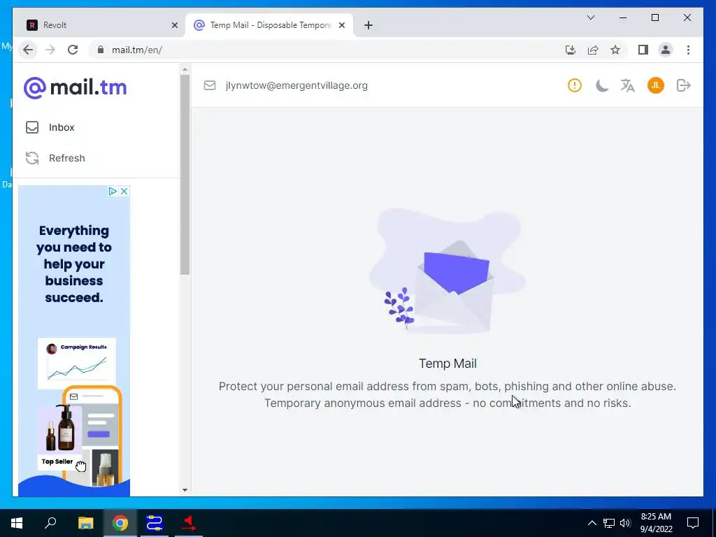716x537 pixels.
Task: Toggle dark mode with the moon icon
Action: click(x=602, y=85)
